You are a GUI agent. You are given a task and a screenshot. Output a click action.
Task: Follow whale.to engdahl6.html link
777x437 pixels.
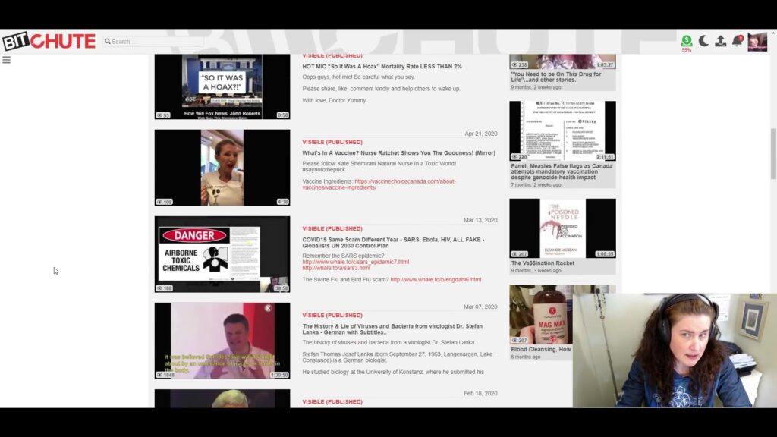[436, 279]
